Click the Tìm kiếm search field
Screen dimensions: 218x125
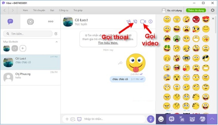pos(28,34)
